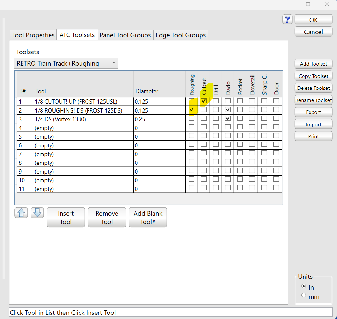Select the mm units radio button
Viewport: 337px width, 319px height.
[304, 296]
